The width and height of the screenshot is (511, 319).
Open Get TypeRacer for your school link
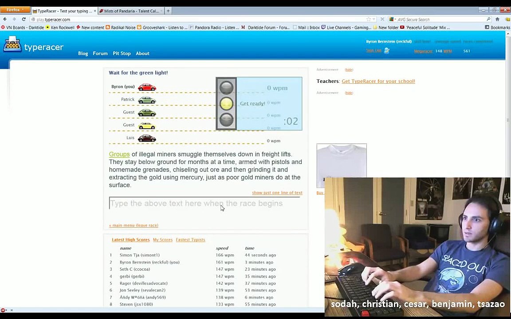point(378,81)
